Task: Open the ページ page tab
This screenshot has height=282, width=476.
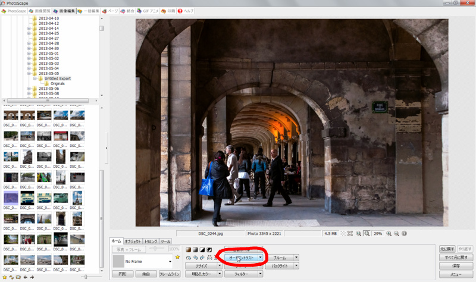Action: coord(110,11)
